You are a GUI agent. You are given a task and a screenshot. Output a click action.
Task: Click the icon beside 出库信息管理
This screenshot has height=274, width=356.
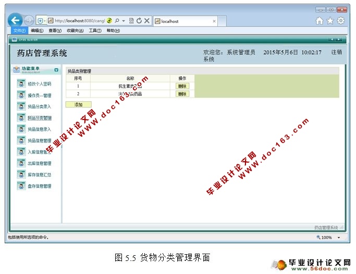pyautogui.click(x=21, y=163)
